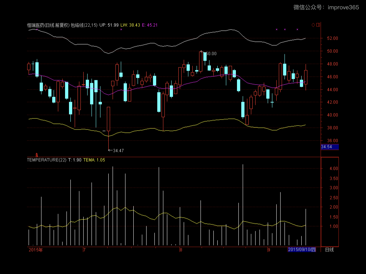Open TEMPERATURE(22) indicator label
This screenshot has width=366, height=274.
(x=46, y=160)
